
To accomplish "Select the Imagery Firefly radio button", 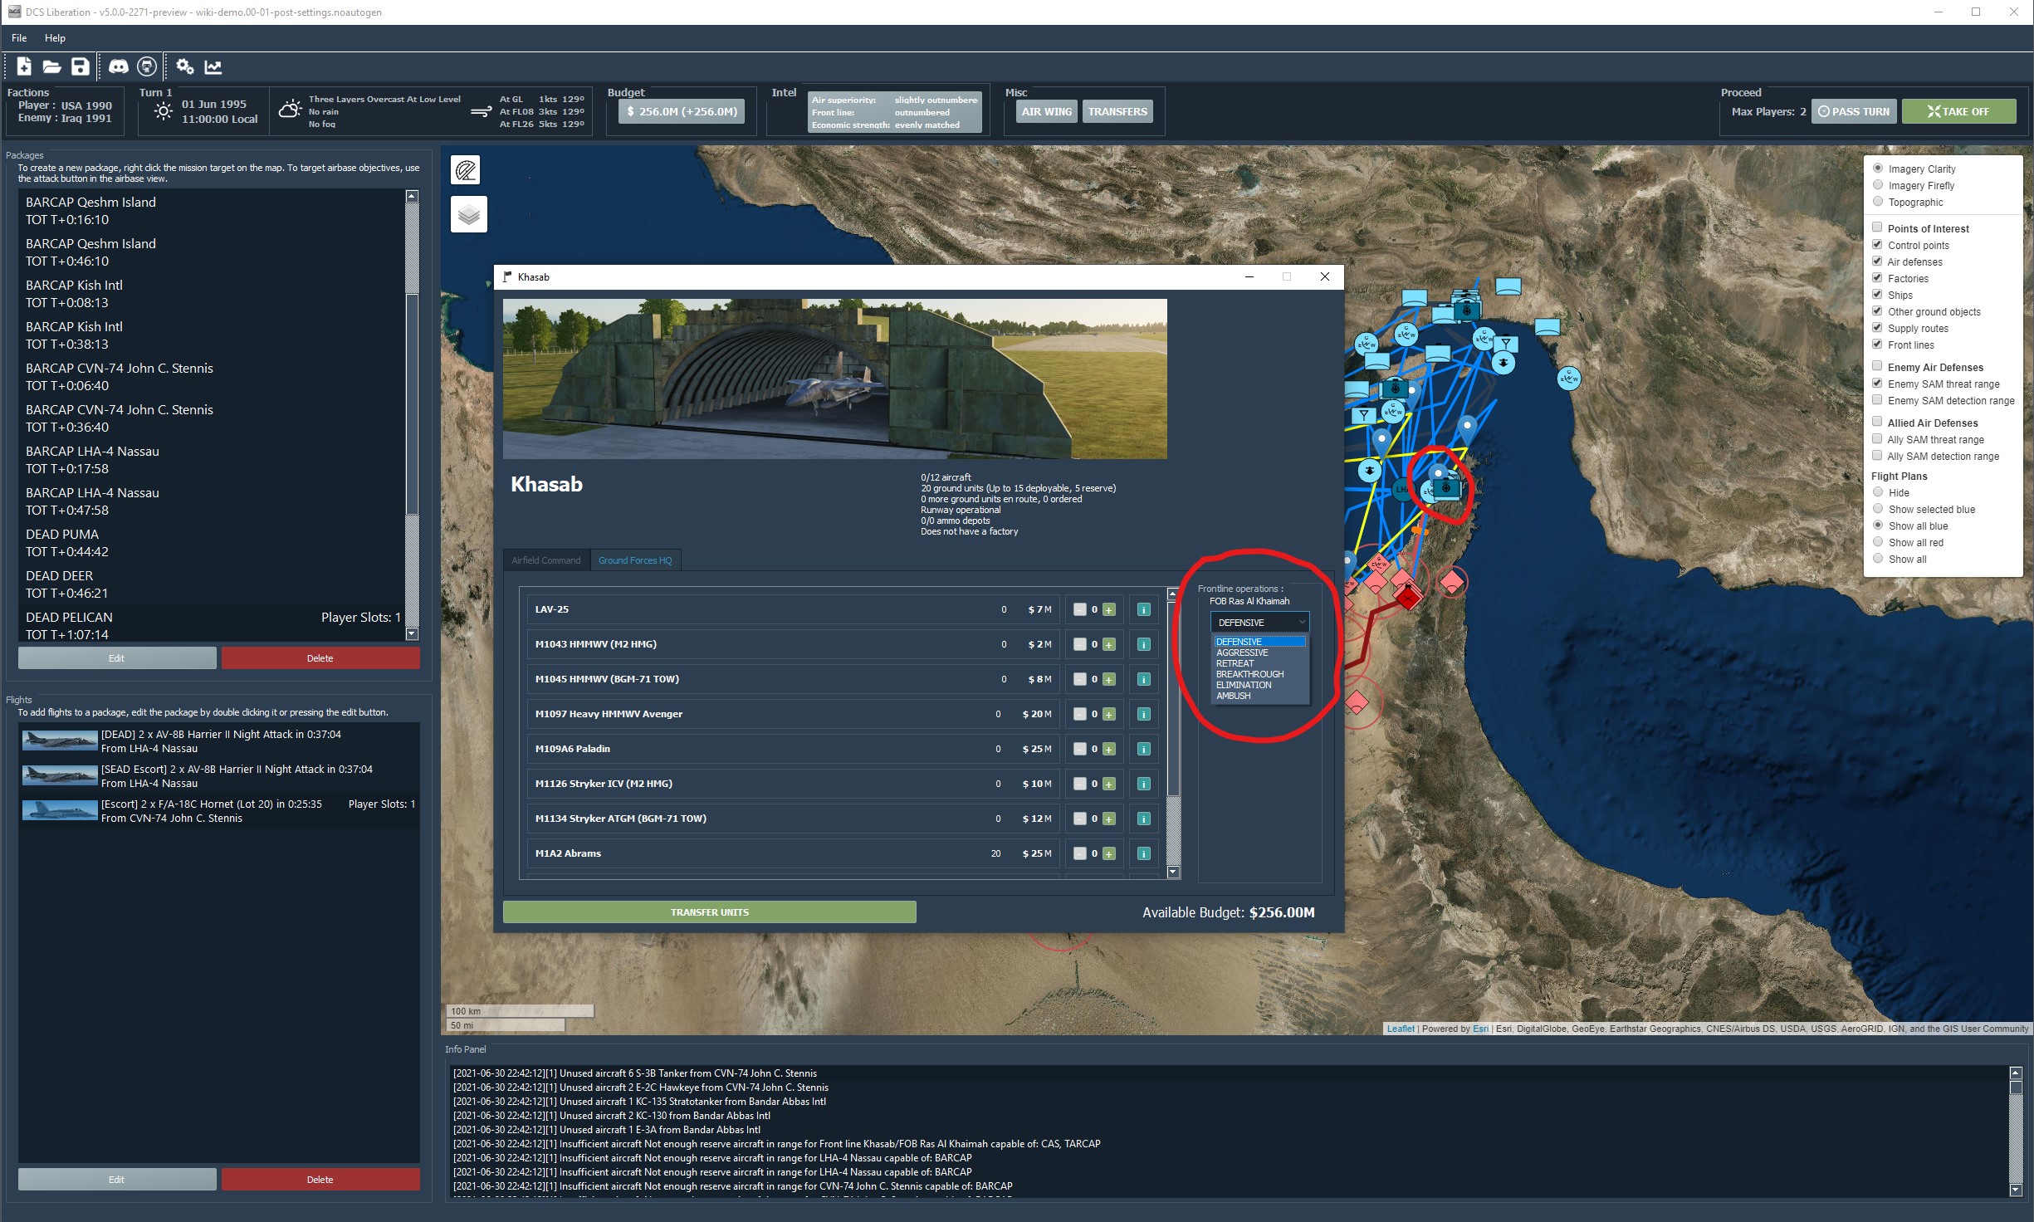I will [1877, 185].
